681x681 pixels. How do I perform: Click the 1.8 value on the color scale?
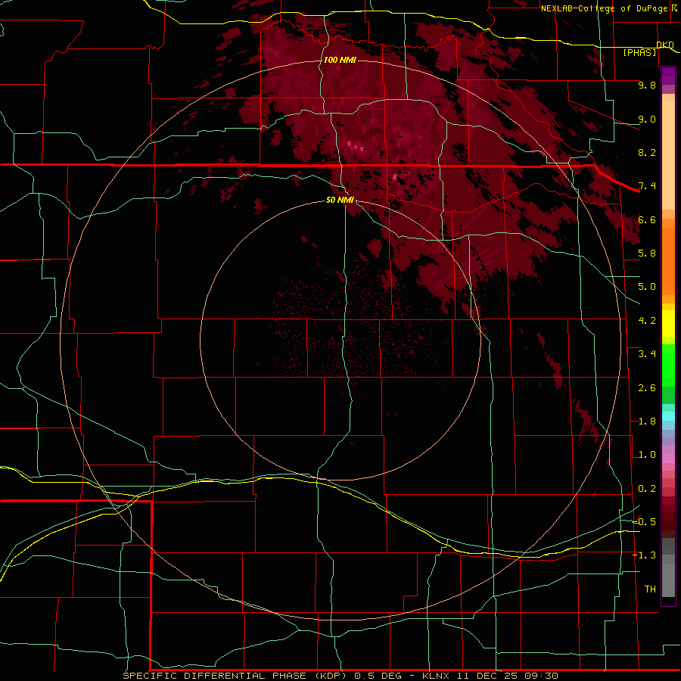pyautogui.click(x=647, y=421)
